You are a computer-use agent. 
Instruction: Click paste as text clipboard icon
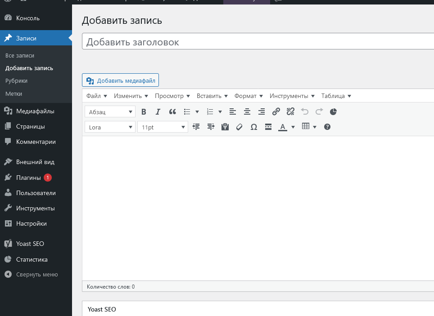coord(225,127)
